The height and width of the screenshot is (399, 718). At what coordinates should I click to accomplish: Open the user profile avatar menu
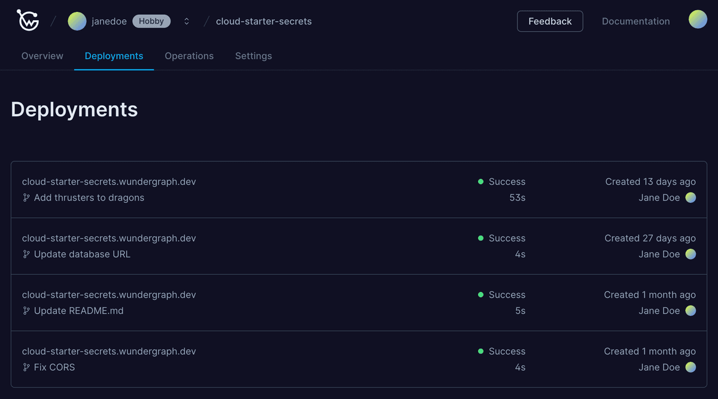click(698, 20)
